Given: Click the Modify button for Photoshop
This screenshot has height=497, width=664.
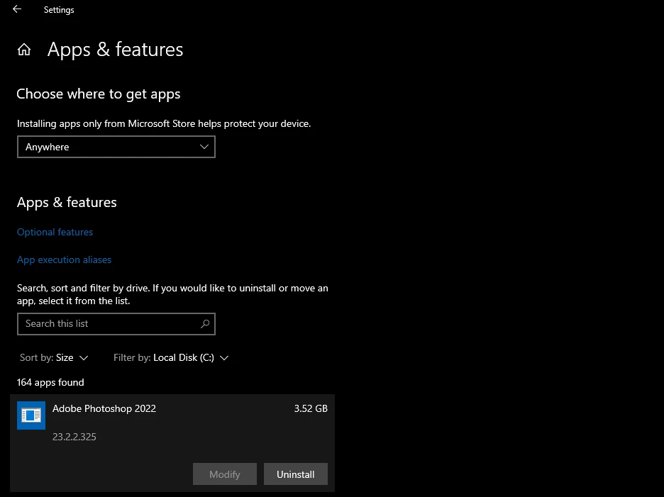Looking at the screenshot, I should point(224,474).
